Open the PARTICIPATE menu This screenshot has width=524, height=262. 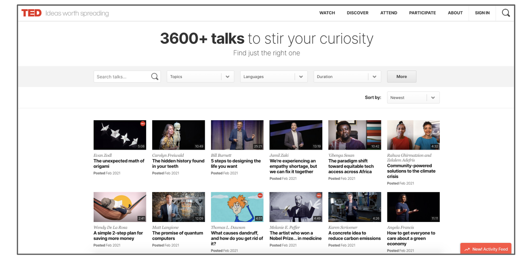(422, 13)
